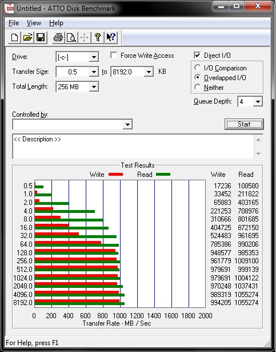Image resolution: width=276 pixels, height=352 pixels.
Task: Save results using the floppy disk icon
Action: click(41, 37)
